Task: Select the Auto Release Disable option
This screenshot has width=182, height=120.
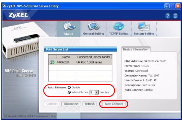Action: click(69, 87)
